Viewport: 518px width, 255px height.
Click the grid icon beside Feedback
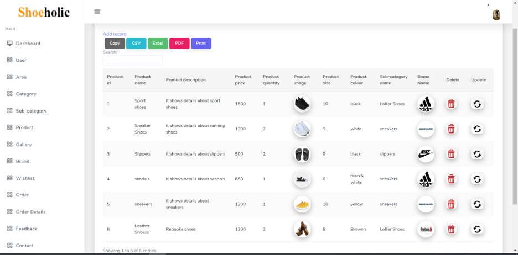(9, 229)
